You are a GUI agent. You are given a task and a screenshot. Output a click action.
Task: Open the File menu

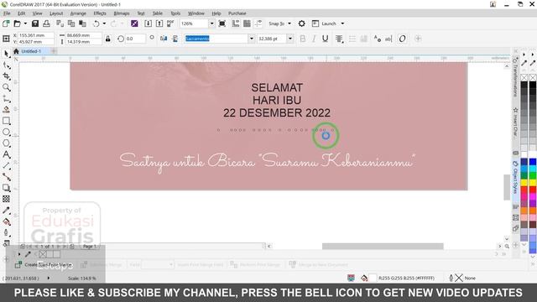click(7, 13)
